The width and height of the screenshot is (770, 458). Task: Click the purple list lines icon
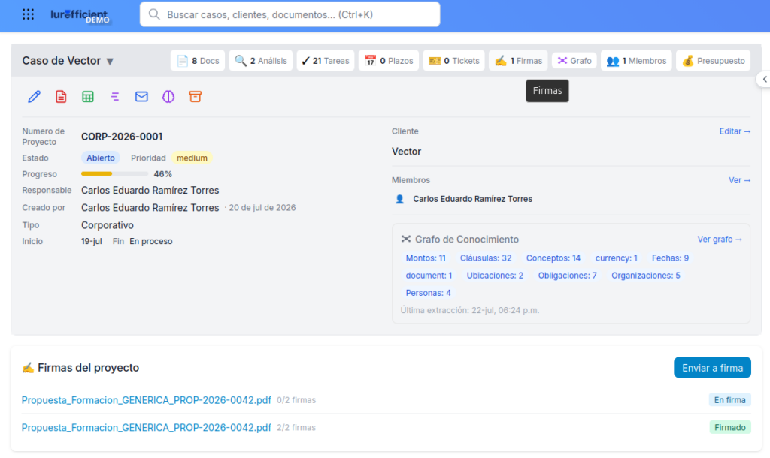(115, 97)
